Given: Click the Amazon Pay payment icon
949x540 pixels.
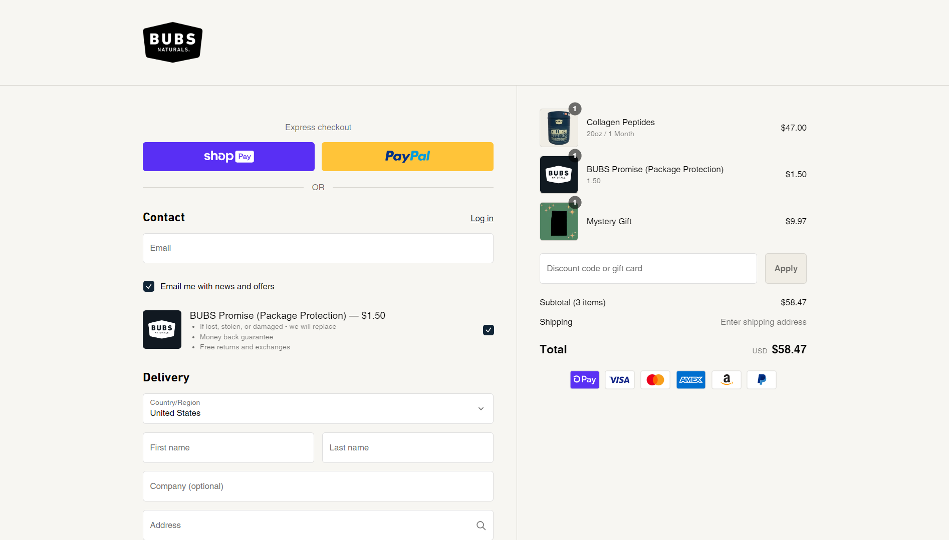Looking at the screenshot, I should click(727, 380).
